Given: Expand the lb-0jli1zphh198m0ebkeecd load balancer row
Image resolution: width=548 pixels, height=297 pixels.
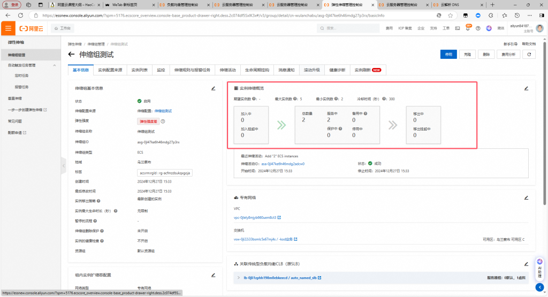Looking at the screenshot, I should coord(239,278).
